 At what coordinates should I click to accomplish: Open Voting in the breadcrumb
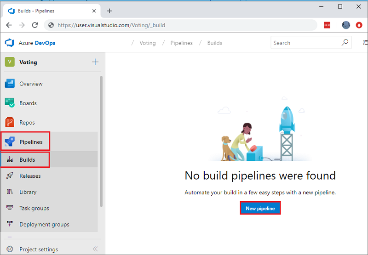(148, 43)
